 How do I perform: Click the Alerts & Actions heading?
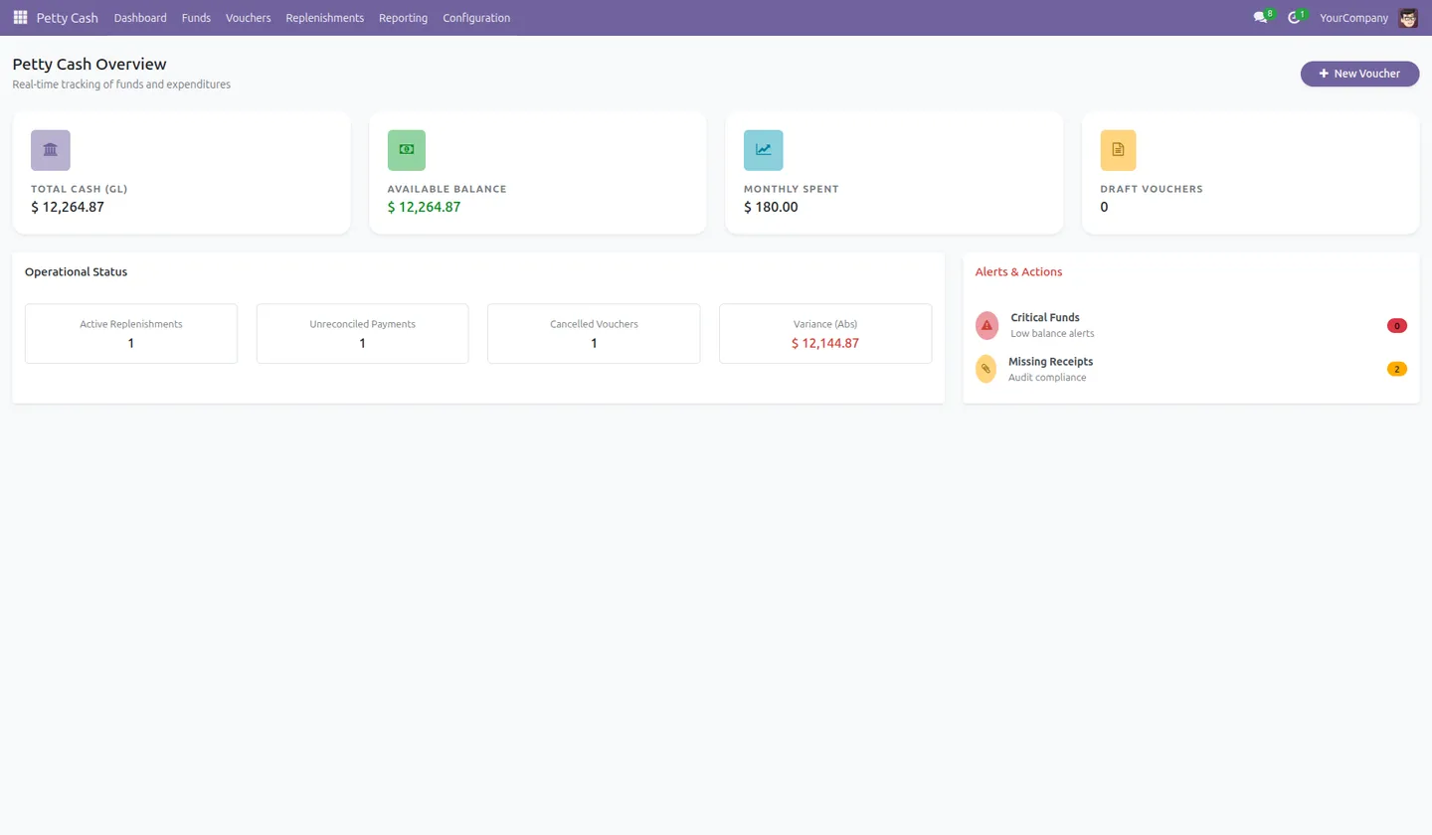point(1018,271)
